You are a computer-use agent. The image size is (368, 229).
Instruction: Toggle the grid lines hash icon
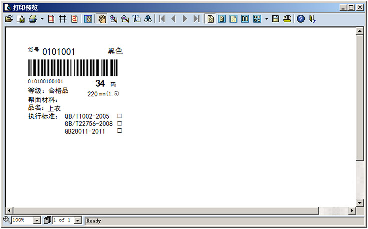click(x=63, y=19)
